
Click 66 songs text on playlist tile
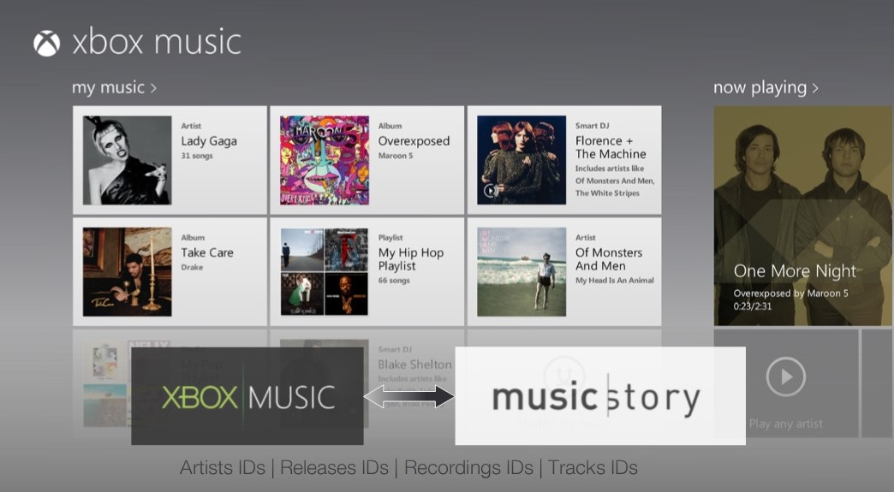click(394, 281)
